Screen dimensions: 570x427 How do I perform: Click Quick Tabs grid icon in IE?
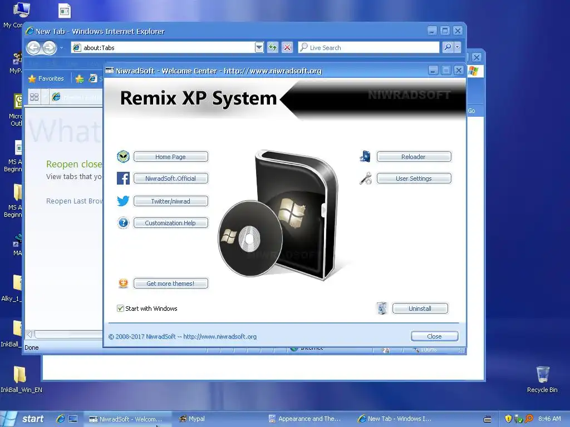coord(34,97)
